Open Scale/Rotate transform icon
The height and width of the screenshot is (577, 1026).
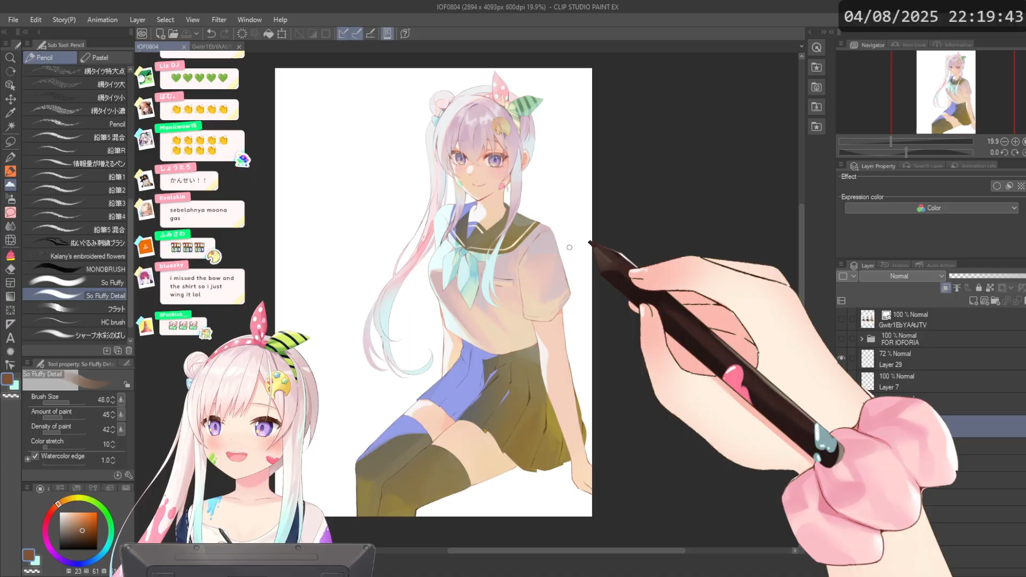(282, 34)
